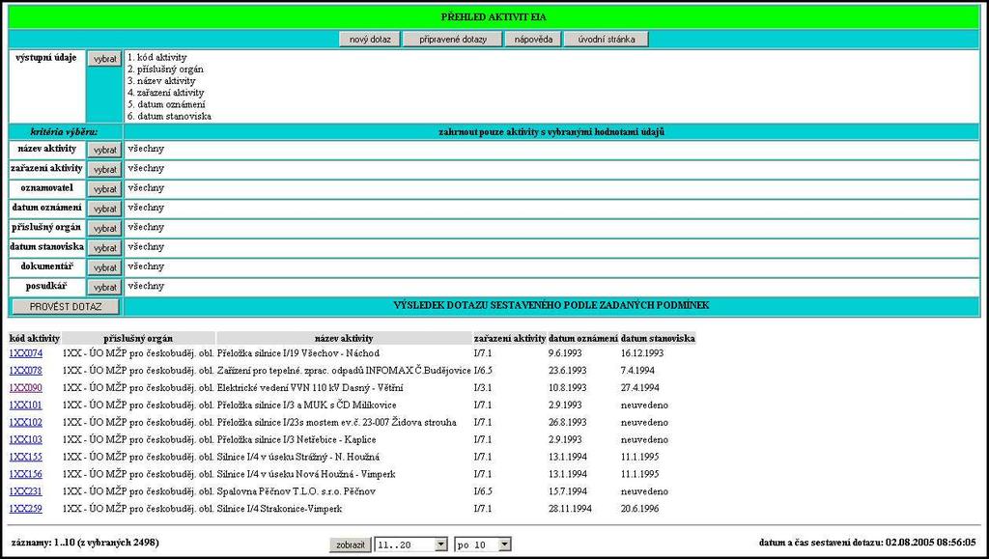989x559 pixels.
Task: Click the 'PŘEHLED AKTIVIT EIA' title bar
Action: [x=494, y=17]
